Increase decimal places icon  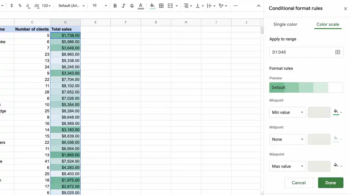(37, 6)
